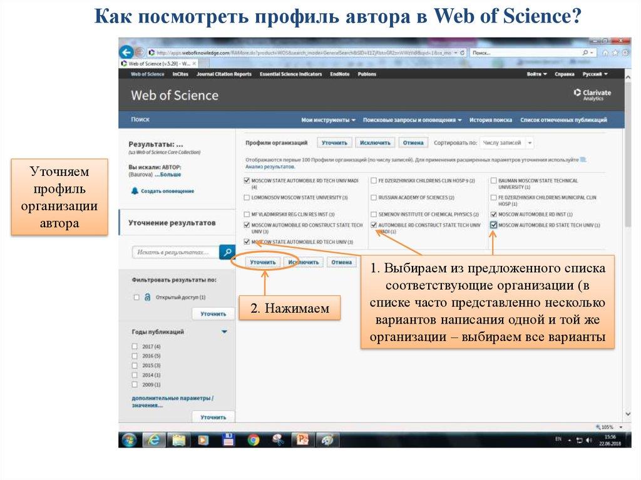Expand the Мои инструменты menu
The image size is (641, 480).
[x=328, y=120]
